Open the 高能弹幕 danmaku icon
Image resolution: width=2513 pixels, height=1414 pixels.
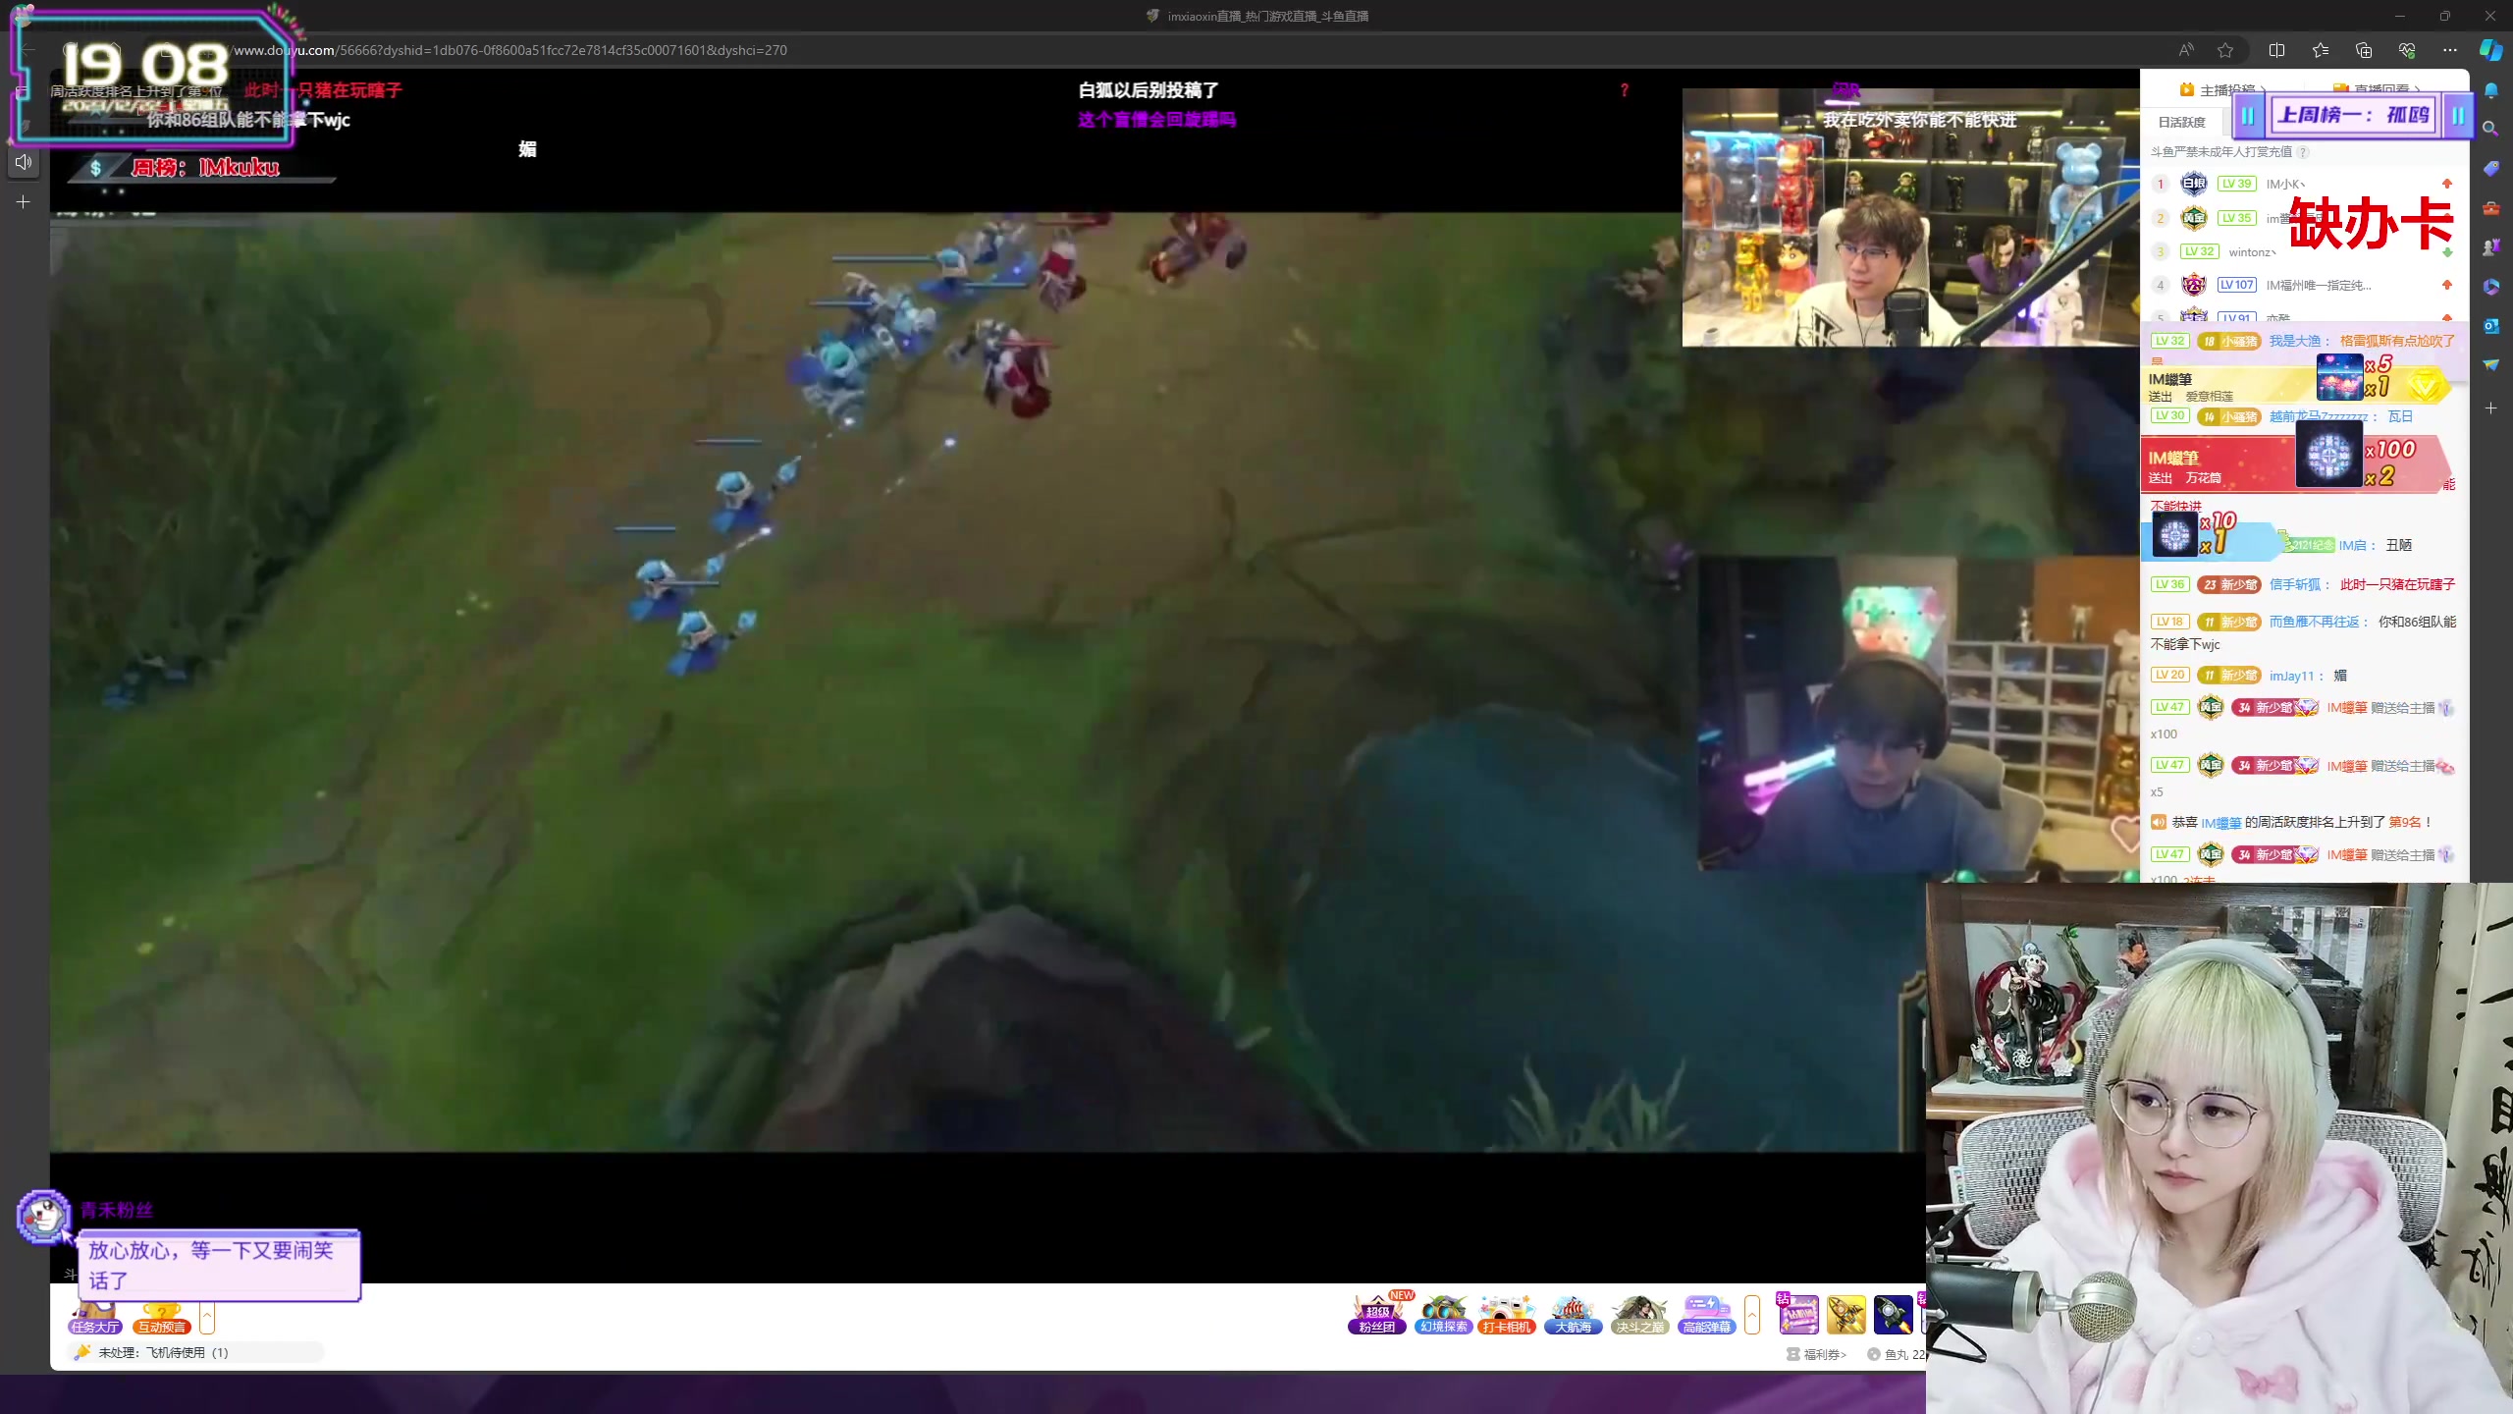pyautogui.click(x=1706, y=1313)
